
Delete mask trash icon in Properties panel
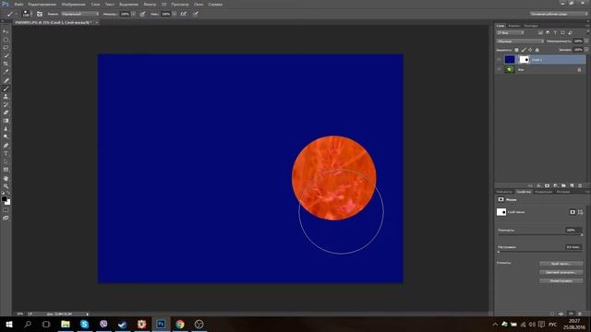580,314
